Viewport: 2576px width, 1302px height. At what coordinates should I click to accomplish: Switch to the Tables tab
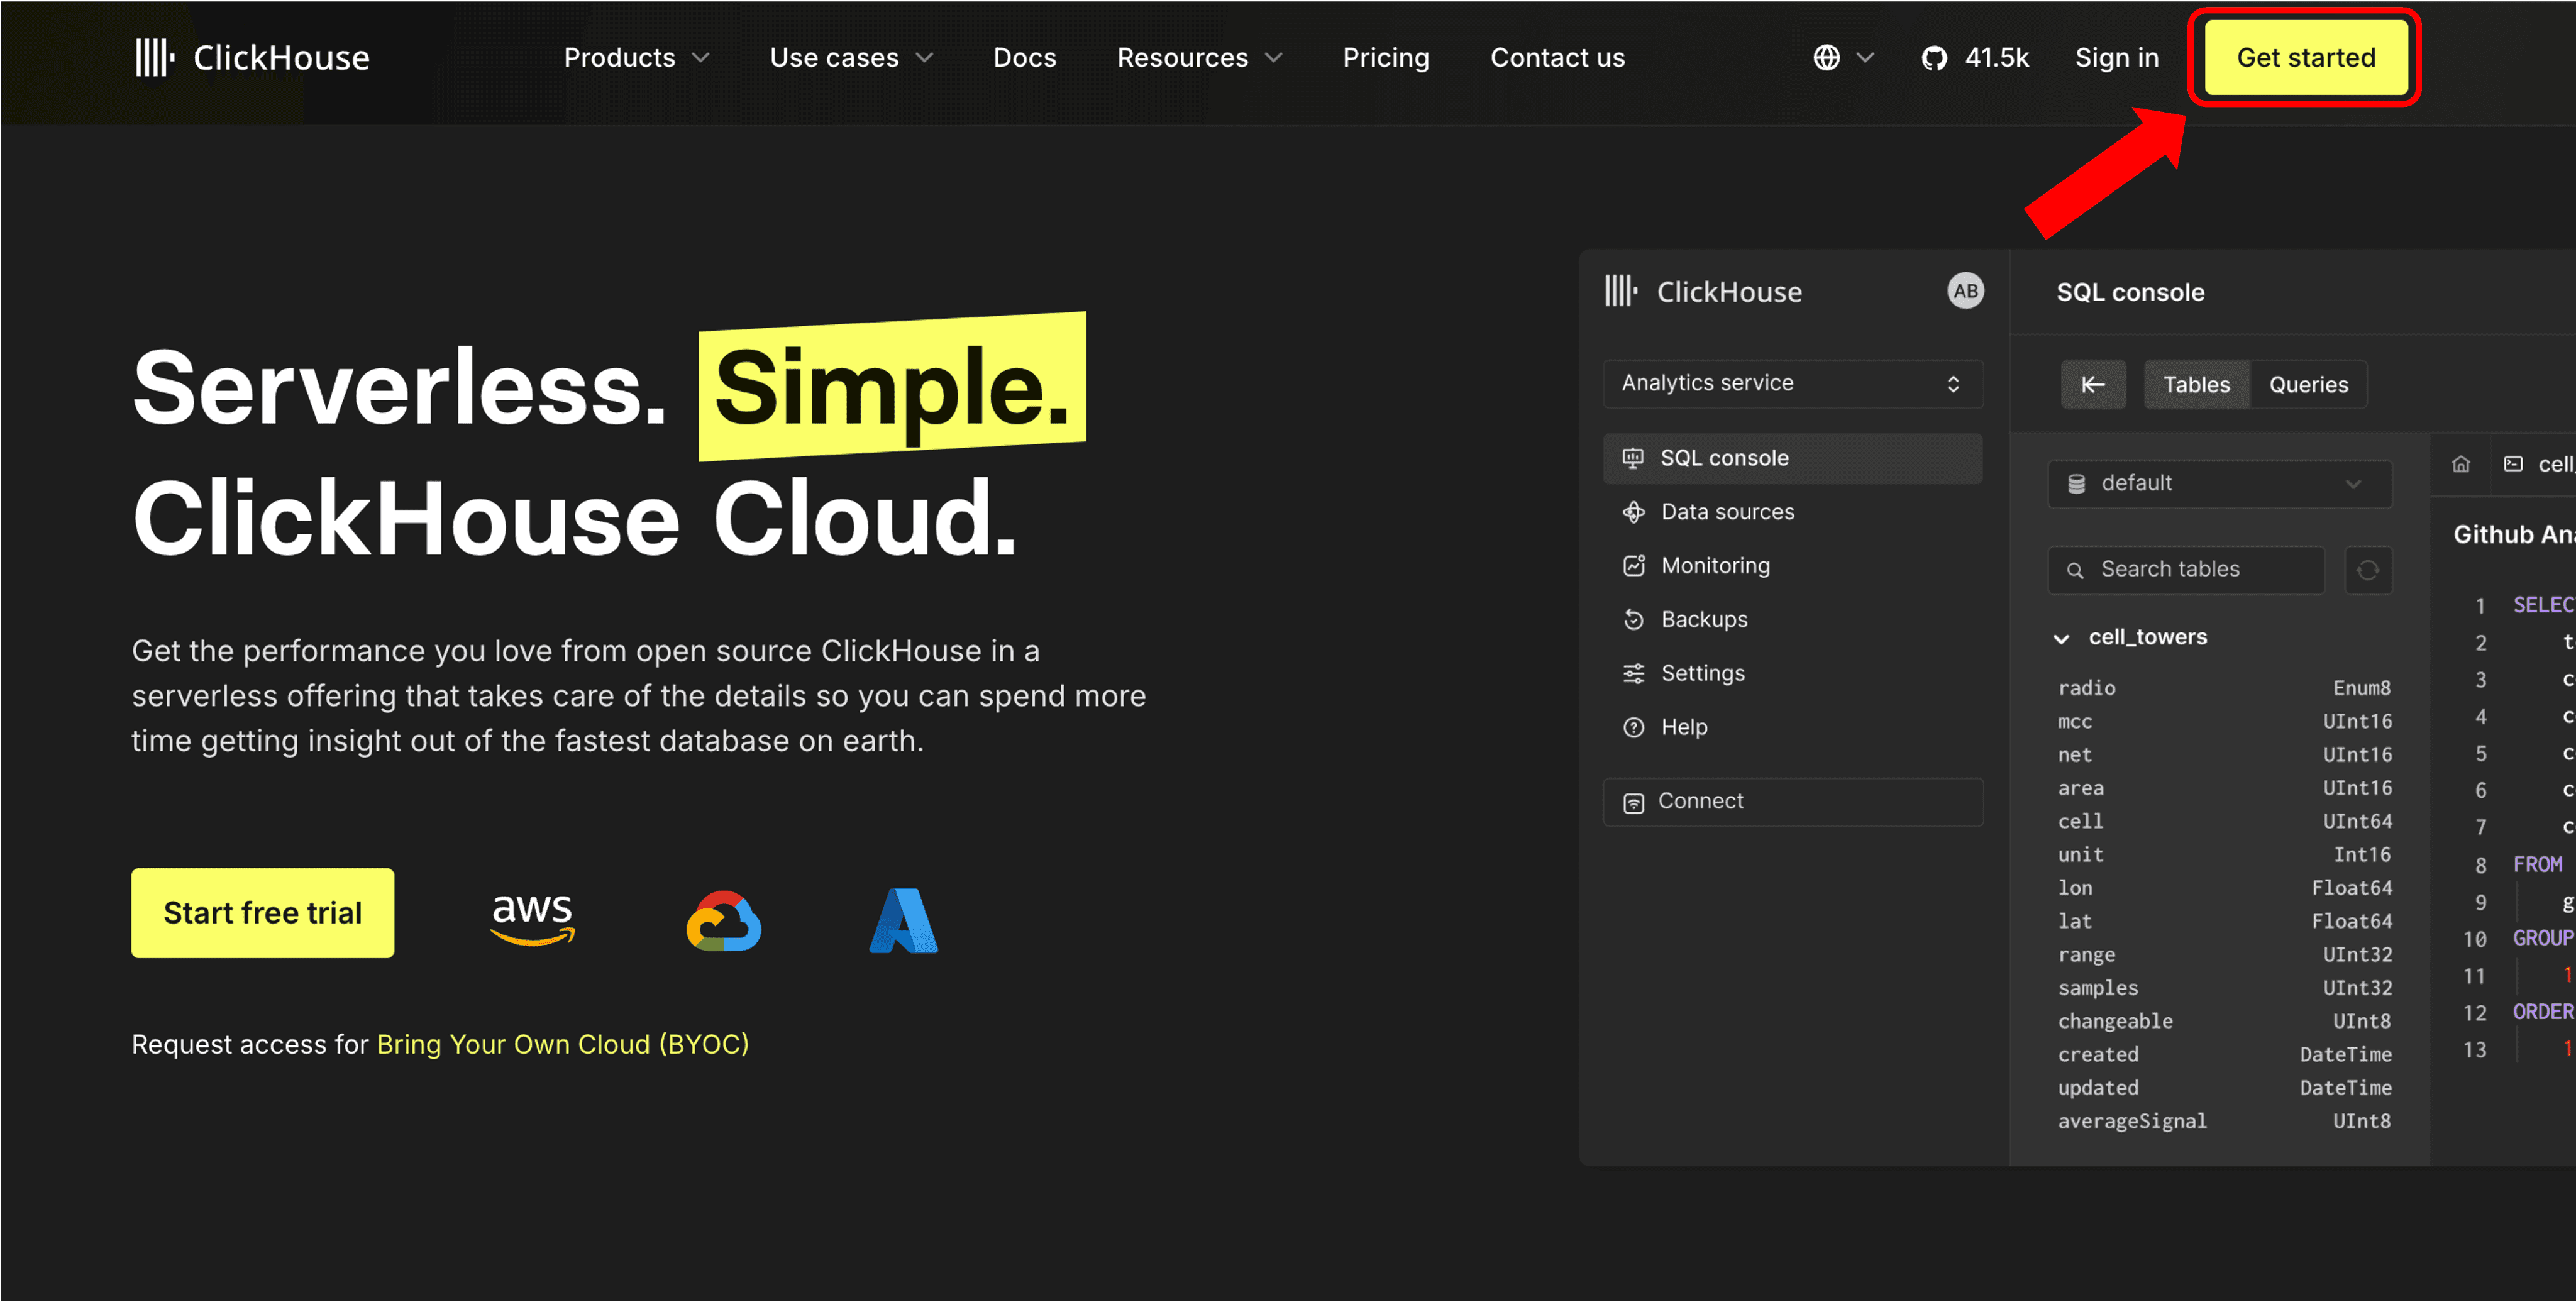2197,385
